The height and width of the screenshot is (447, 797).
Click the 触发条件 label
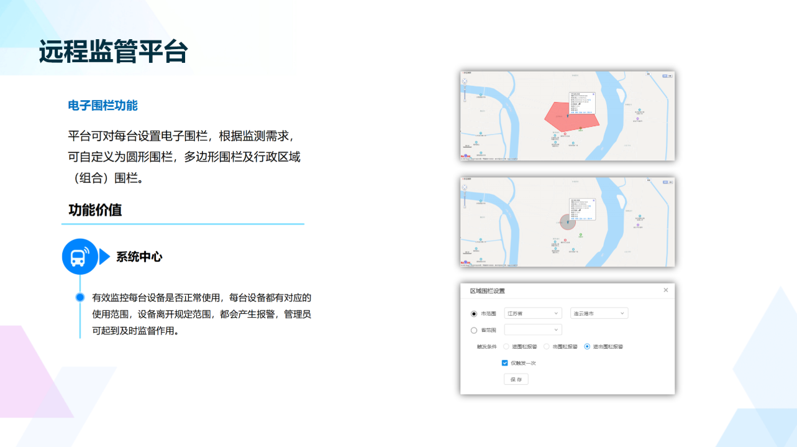click(x=487, y=346)
